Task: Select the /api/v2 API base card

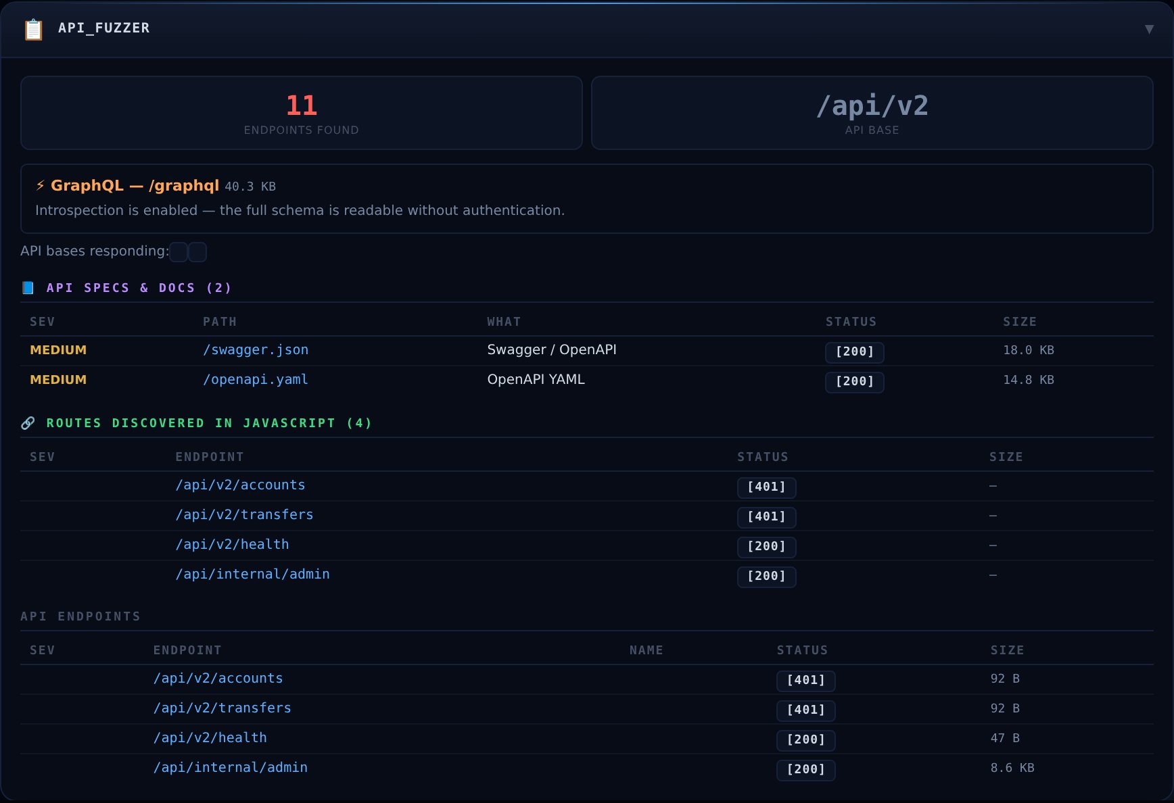Action: pos(872,113)
